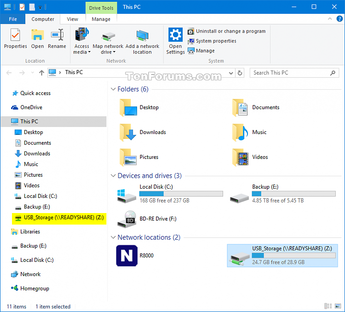Collapse the Devices and drives group
The width and height of the screenshot is (345, 312).
113,176
